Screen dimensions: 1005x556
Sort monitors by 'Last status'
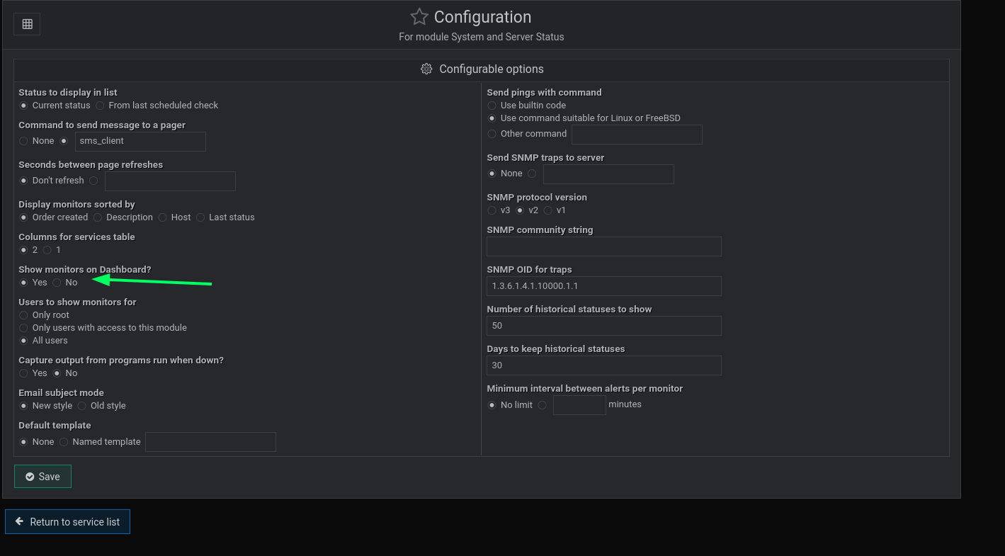pos(200,217)
